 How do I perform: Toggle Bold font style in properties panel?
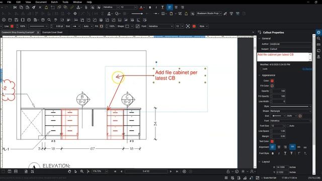tap(273, 153)
